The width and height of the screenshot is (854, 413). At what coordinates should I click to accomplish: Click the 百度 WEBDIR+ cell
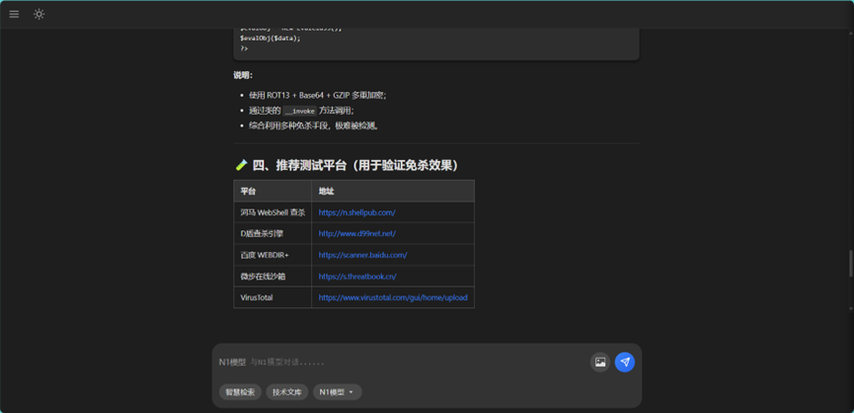[272, 255]
